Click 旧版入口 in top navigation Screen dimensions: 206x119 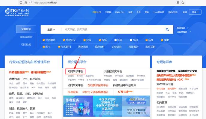[97, 12]
